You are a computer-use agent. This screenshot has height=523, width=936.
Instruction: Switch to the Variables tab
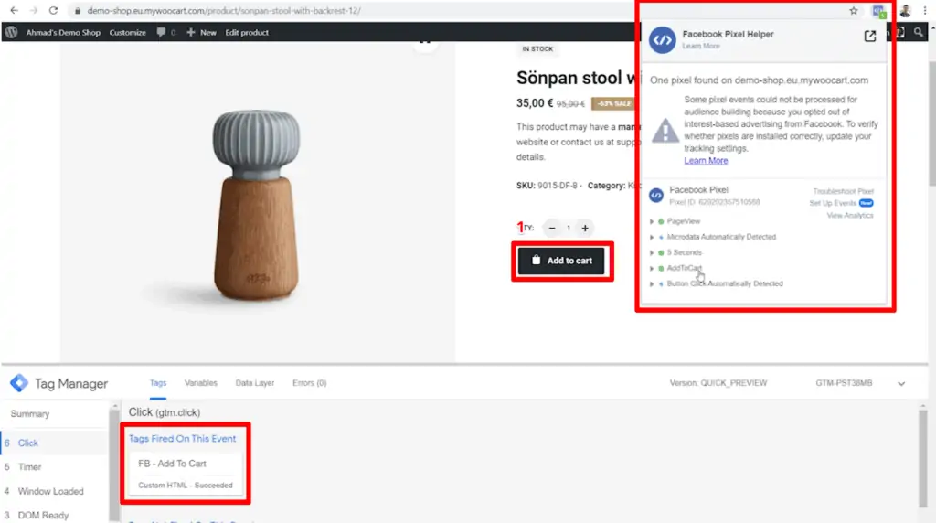pos(200,383)
